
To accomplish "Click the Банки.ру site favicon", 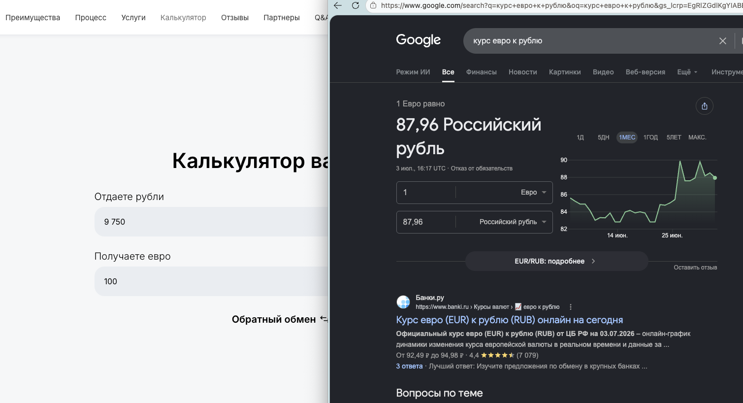I will 403,302.
